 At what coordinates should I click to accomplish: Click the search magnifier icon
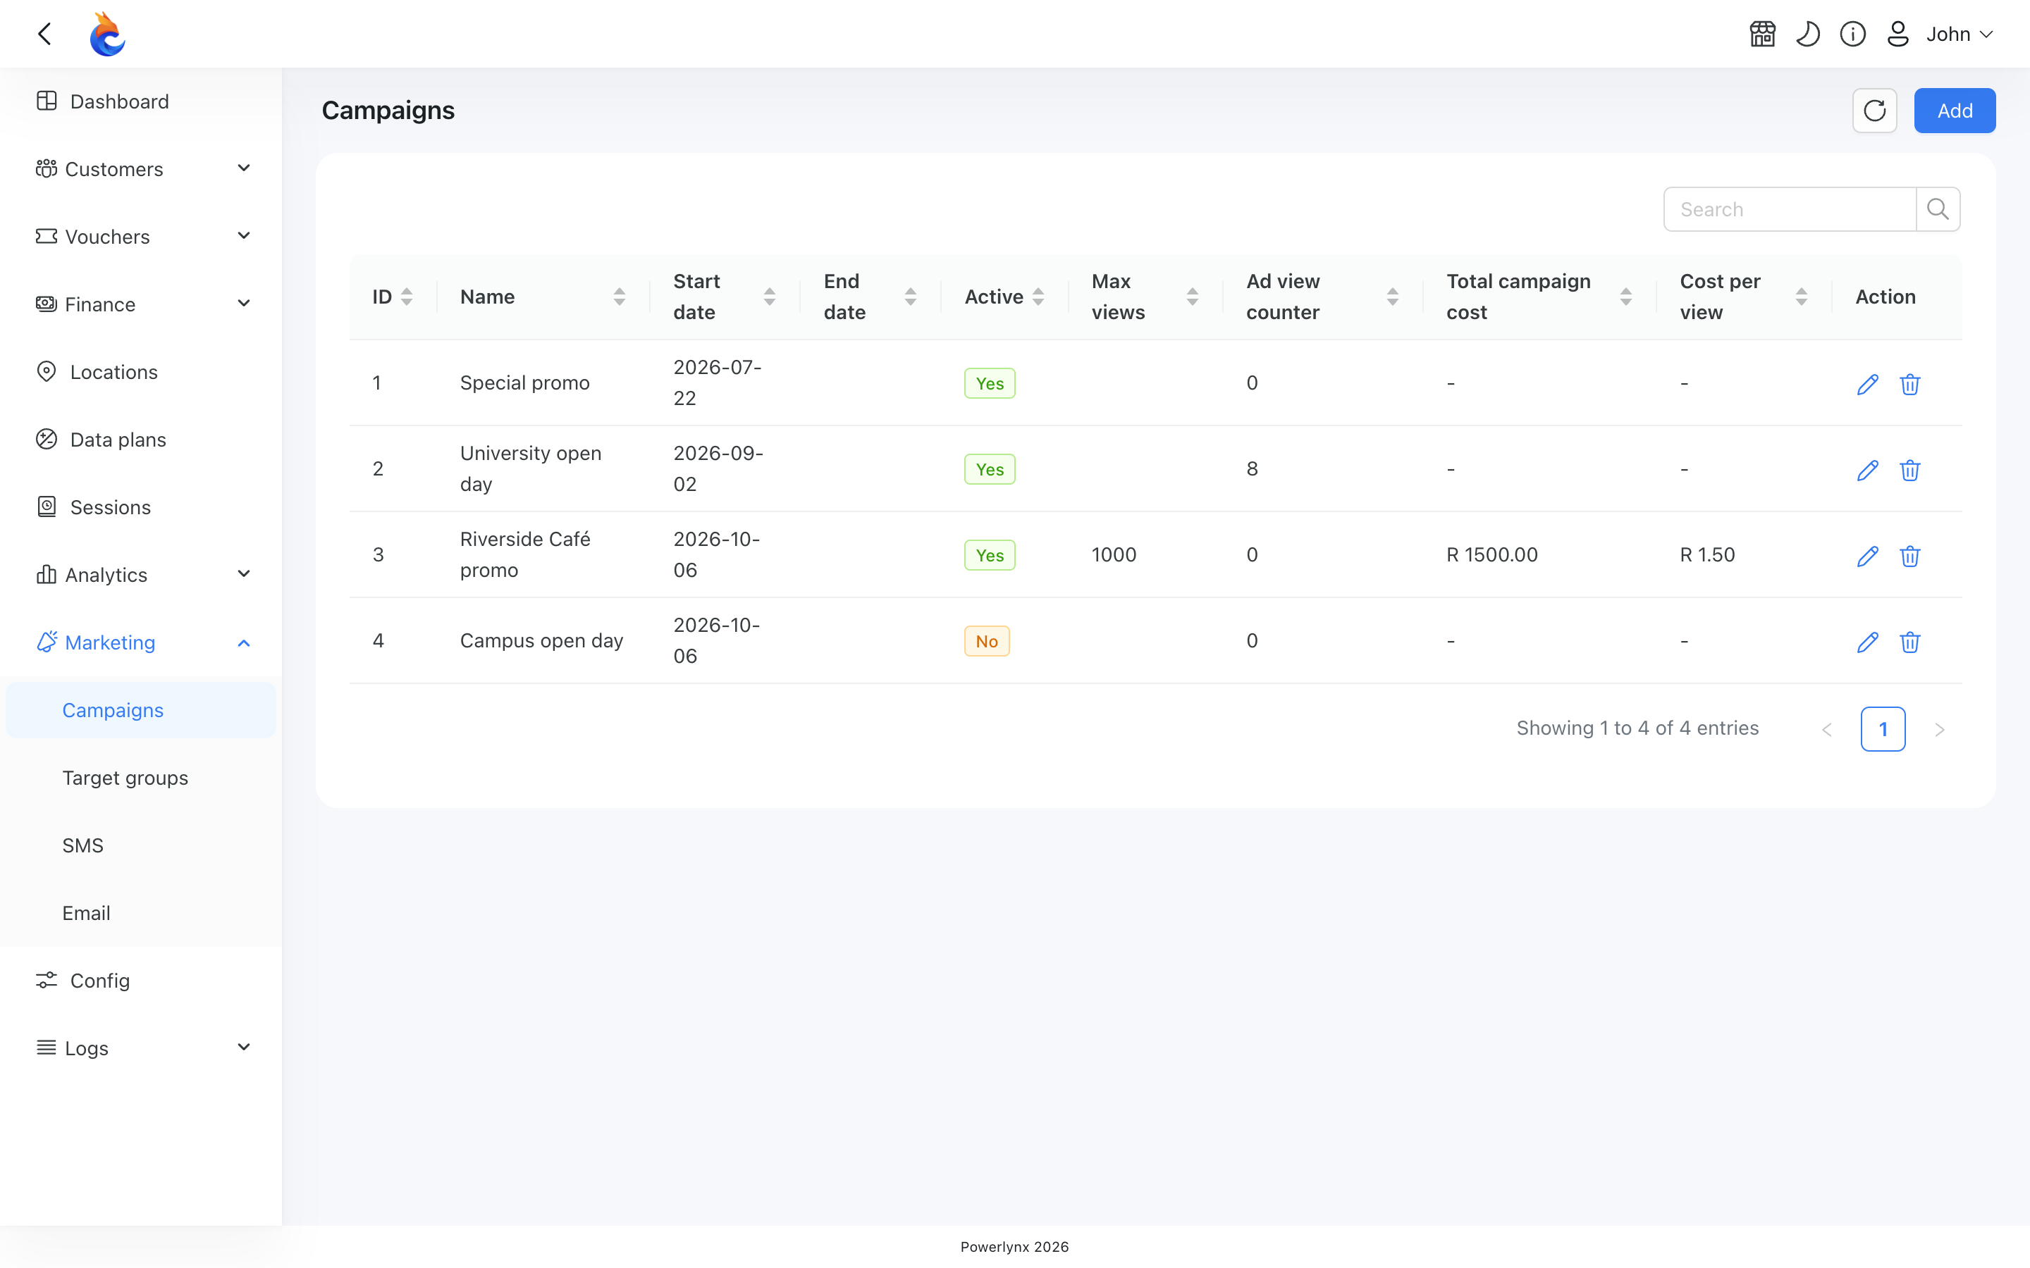point(1938,209)
